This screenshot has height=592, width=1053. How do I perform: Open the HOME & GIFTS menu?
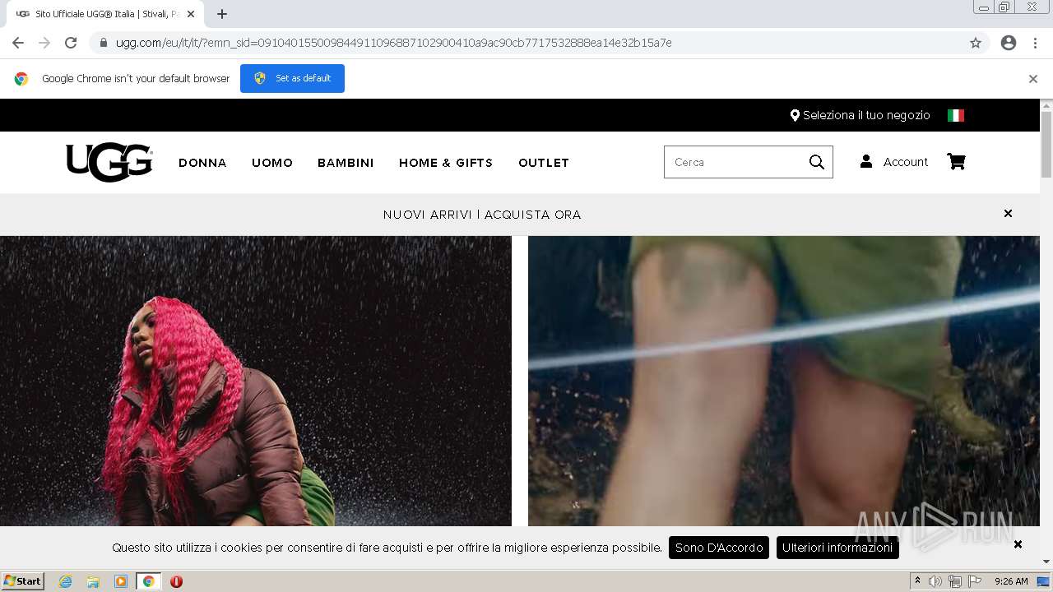click(x=446, y=163)
